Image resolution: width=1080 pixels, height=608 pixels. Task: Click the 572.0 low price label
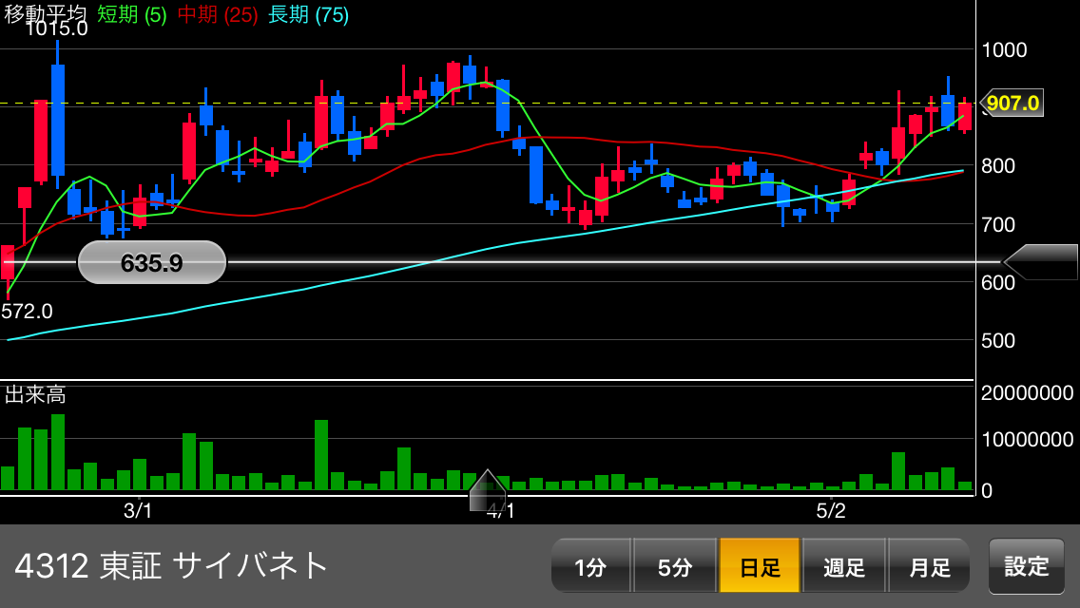click(x=27, y=312)
